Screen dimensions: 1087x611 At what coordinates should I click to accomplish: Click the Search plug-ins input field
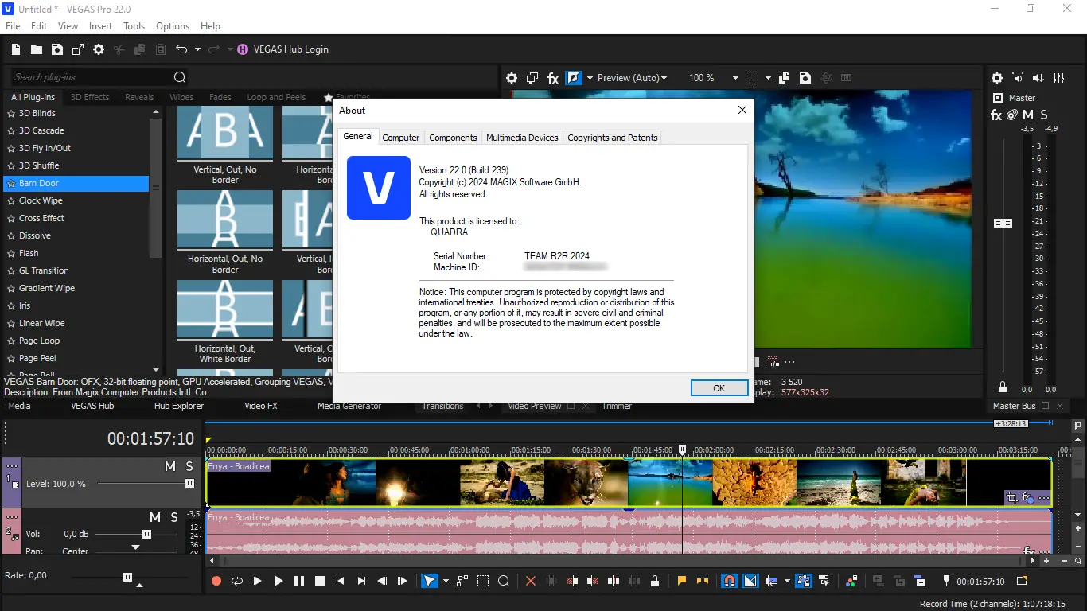(90, 77)
